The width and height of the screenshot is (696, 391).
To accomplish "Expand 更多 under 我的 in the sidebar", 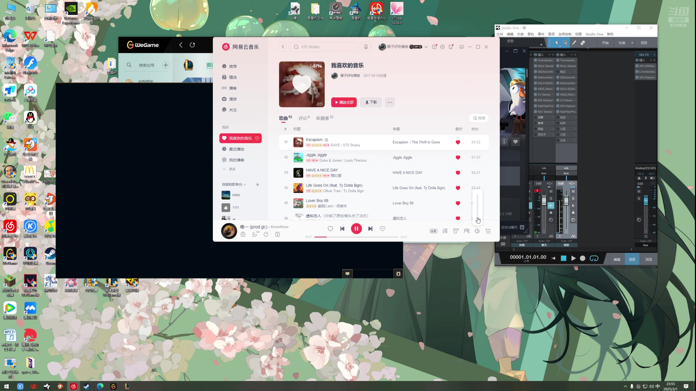I will tap(229, 169).
